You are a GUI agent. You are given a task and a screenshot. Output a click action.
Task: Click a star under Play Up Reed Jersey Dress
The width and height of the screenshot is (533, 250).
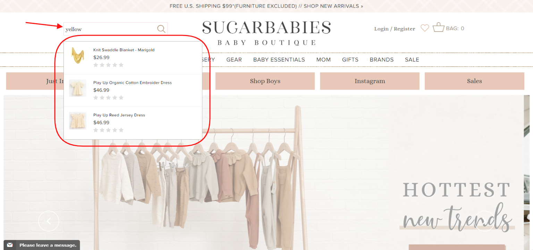click(x=96, y=130)
